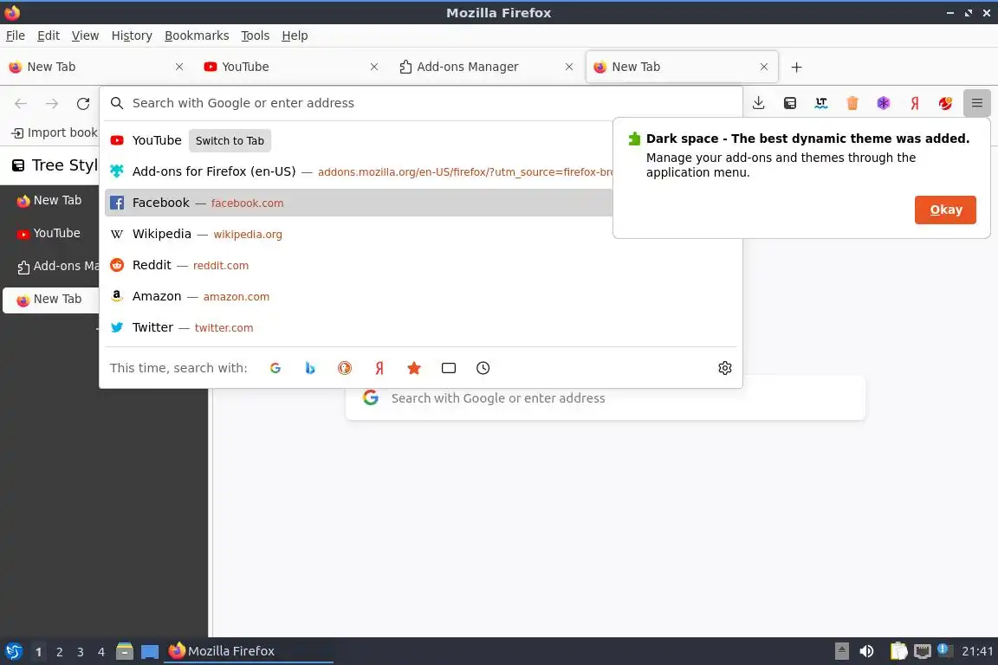Select the Facebook suggestion

tap(359, 203)
